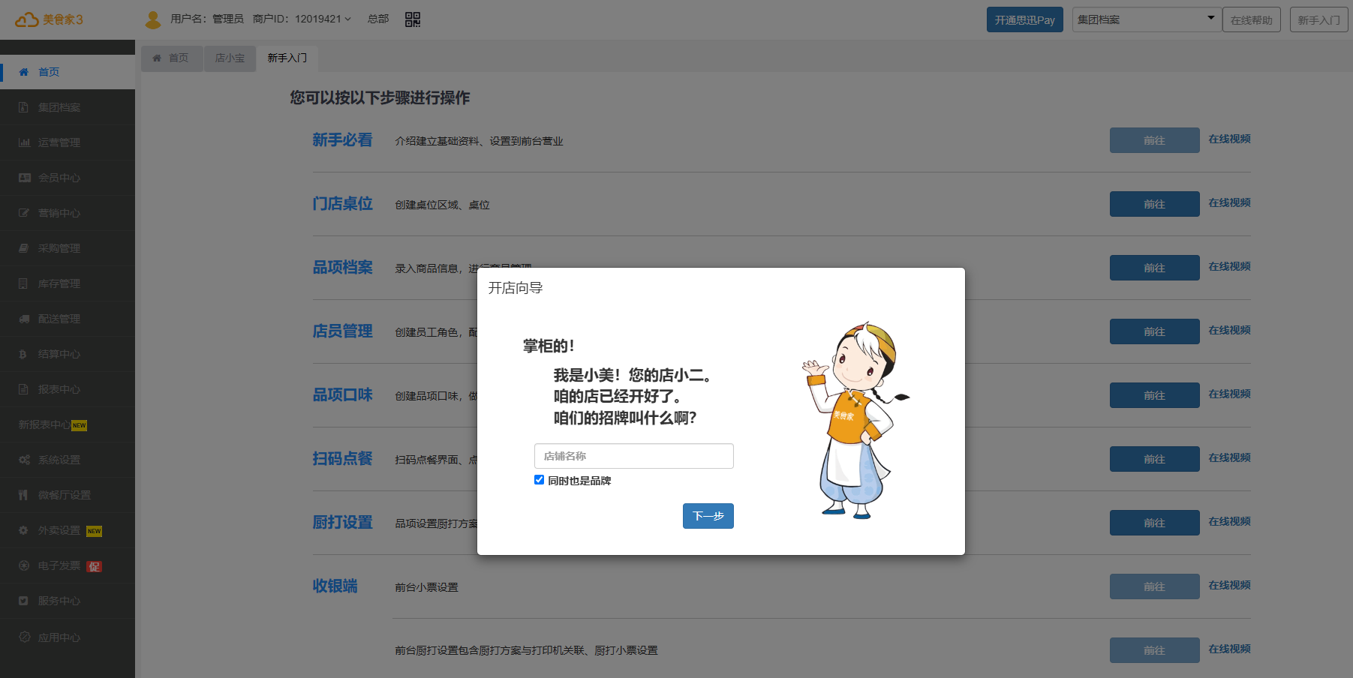Switch to the 店小宝 tab
The image size is (1353, 678).
230,58
